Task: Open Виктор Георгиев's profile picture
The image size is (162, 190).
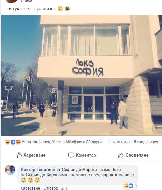Action: tap(10, 170)
